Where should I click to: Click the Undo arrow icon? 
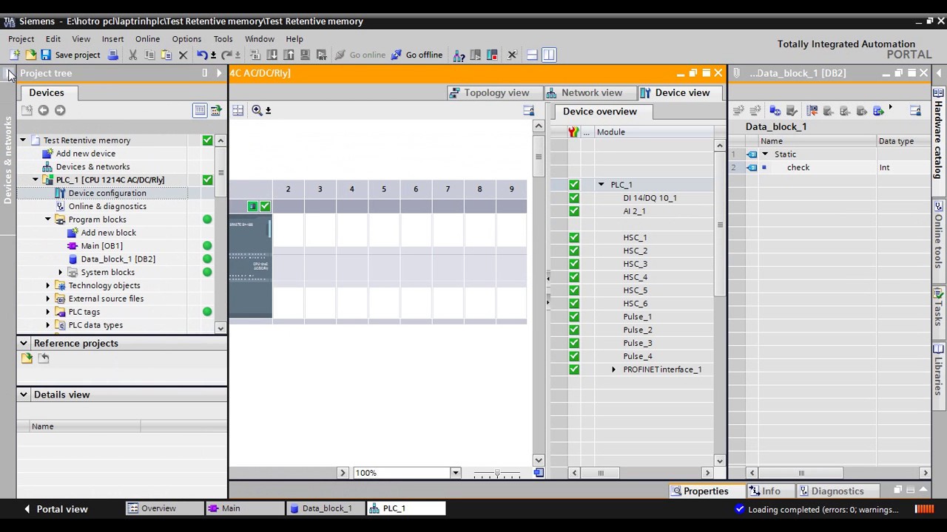tap(201, 55)
